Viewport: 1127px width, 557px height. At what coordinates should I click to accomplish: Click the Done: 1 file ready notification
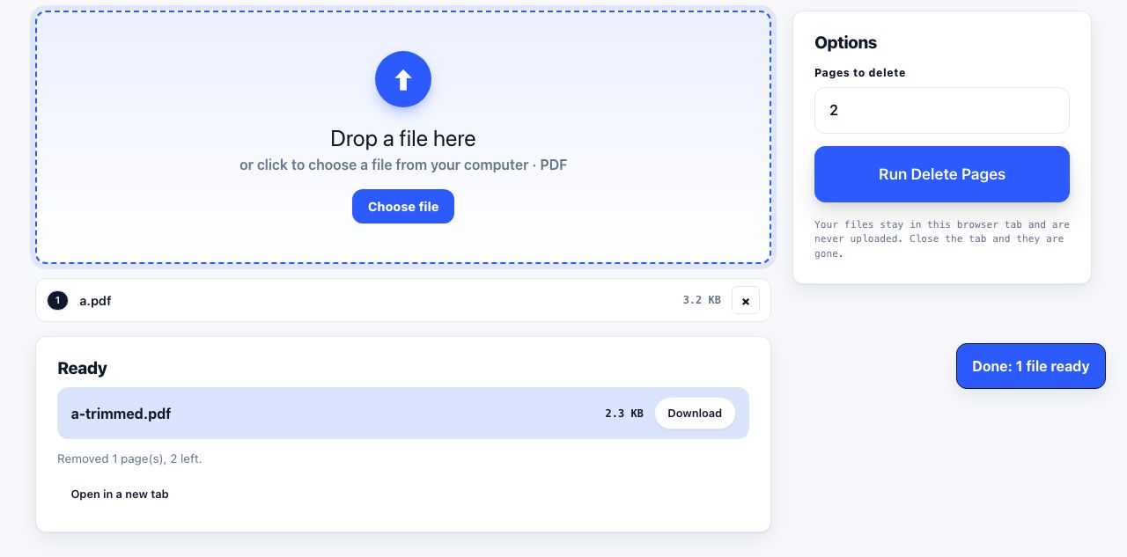(x=1031, y=366)
